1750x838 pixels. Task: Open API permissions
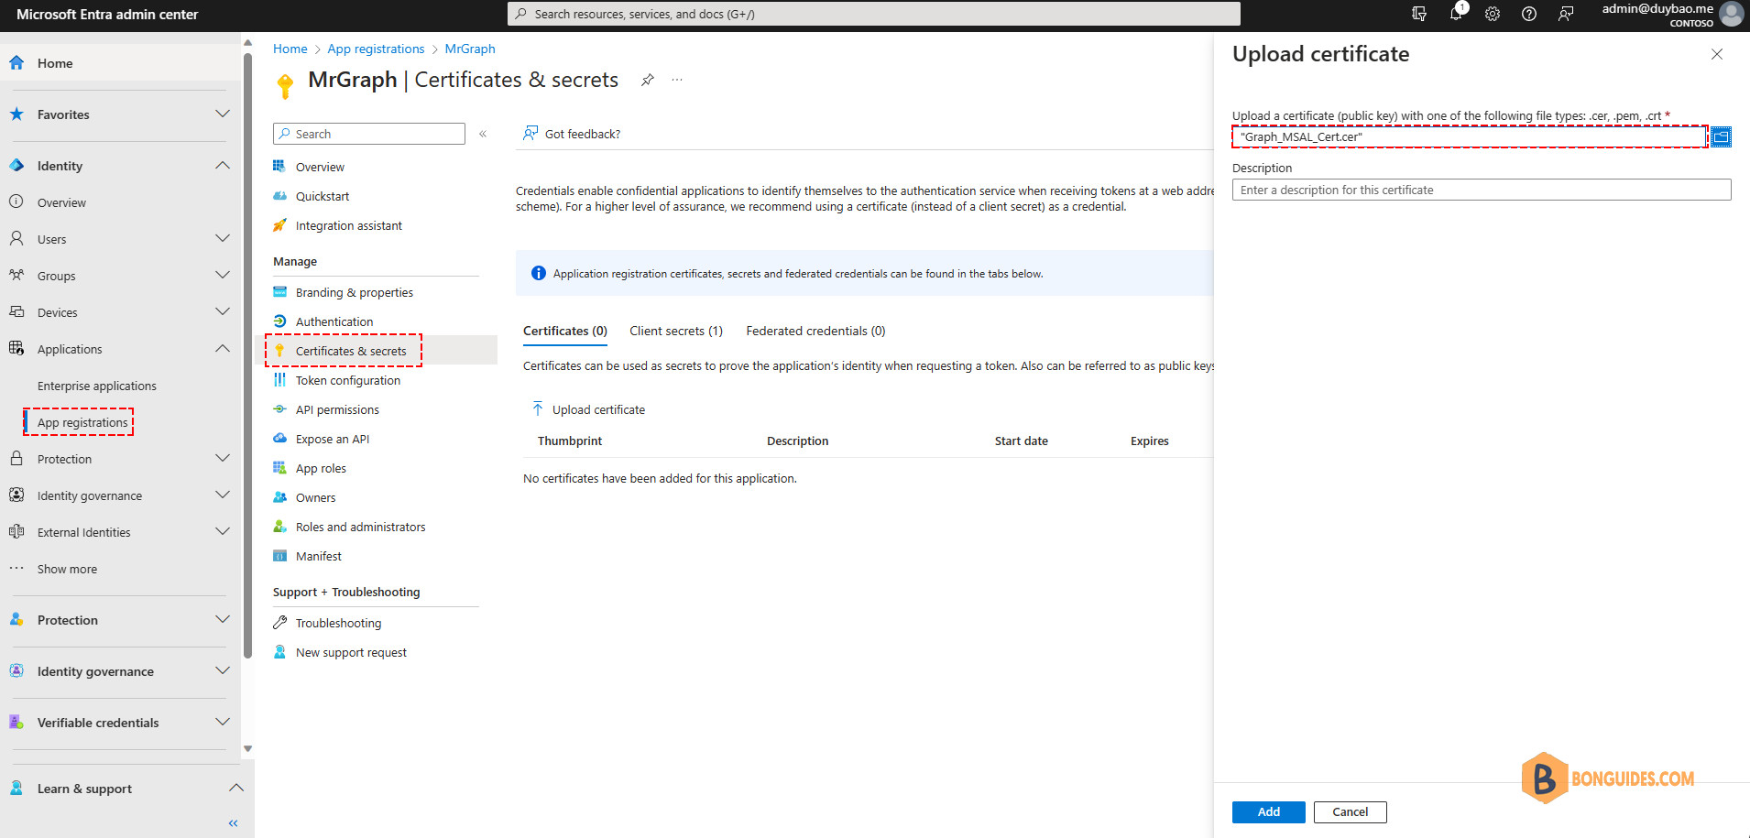[x=337, y=409]
